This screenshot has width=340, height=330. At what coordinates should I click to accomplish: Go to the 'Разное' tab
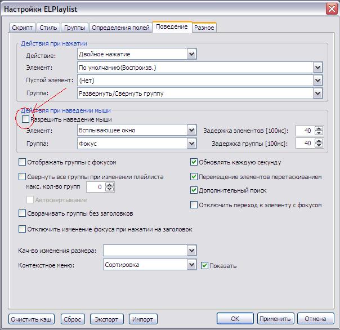(x=204, y=28)
